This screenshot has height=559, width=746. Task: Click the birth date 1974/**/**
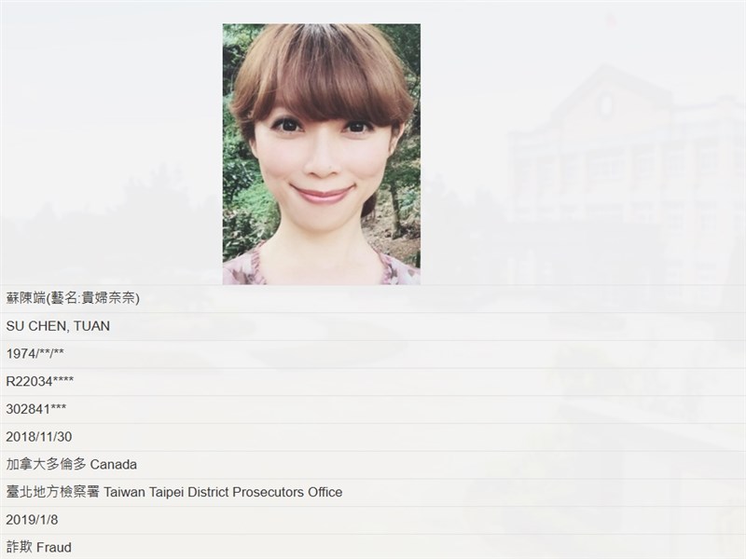[x=35, y=354]
